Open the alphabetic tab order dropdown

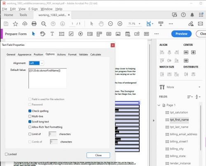click(x=198, y=97)
